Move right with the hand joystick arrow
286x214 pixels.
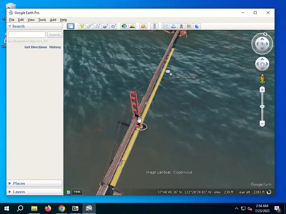[267, 64]
